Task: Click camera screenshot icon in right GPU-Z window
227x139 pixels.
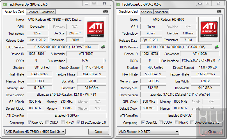Action: [x=219, y=11]
